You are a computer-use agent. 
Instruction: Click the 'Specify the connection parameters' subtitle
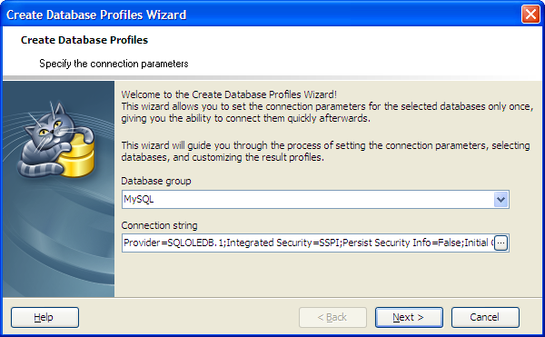[x=114, y=64]
